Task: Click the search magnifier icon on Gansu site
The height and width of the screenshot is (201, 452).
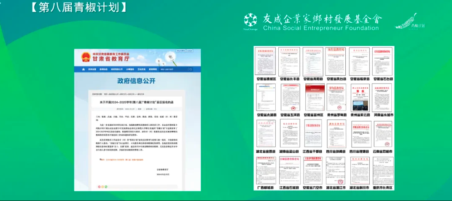Action: tap(191, 69)
